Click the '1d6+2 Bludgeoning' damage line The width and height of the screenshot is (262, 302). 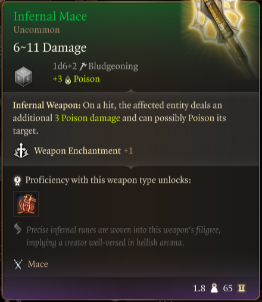tap(95, 67)
